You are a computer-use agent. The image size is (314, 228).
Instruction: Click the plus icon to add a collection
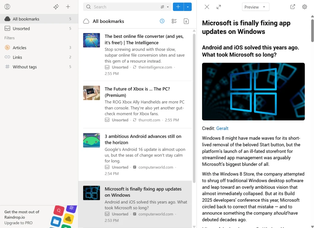(x=68, y=7)
